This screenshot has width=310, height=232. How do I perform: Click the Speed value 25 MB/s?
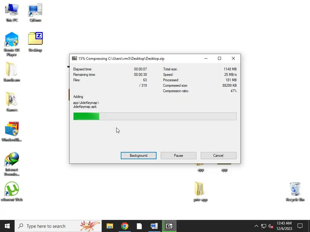[x=230, y=75]
